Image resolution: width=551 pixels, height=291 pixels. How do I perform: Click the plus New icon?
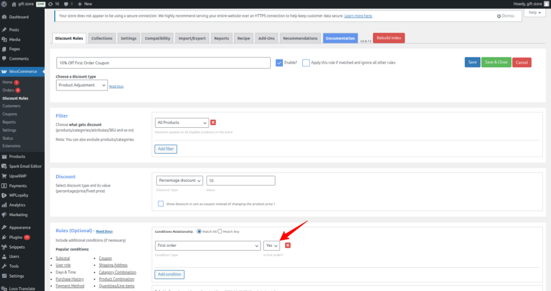80,4
